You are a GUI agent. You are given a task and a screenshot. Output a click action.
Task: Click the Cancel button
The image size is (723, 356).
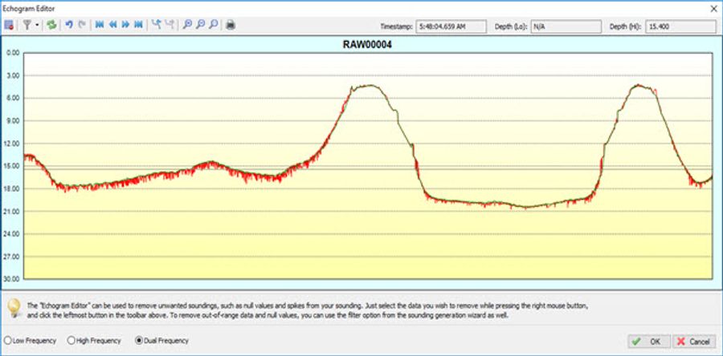click(694, 342)
